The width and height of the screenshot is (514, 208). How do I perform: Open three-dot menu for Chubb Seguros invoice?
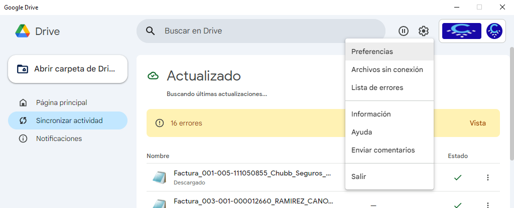click(x=487, y=177)
